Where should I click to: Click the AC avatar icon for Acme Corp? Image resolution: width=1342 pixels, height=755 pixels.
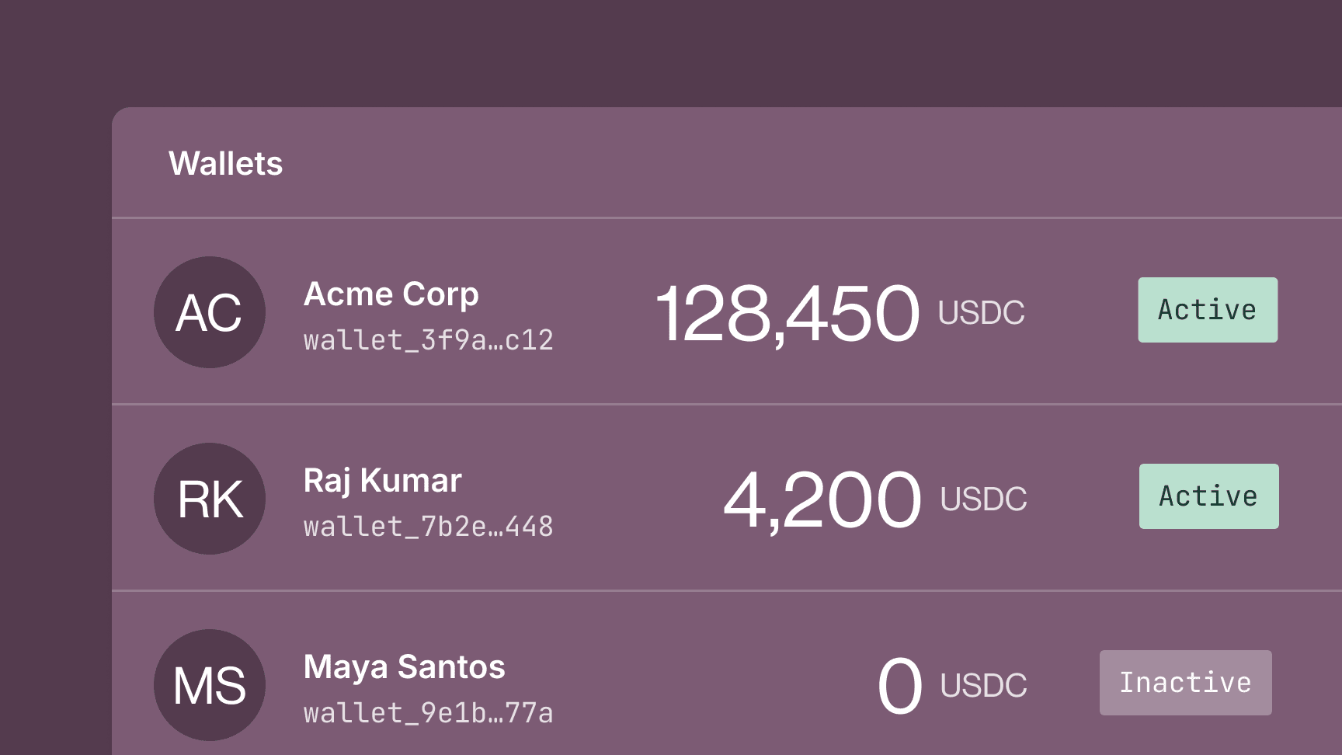click(210, 311)
